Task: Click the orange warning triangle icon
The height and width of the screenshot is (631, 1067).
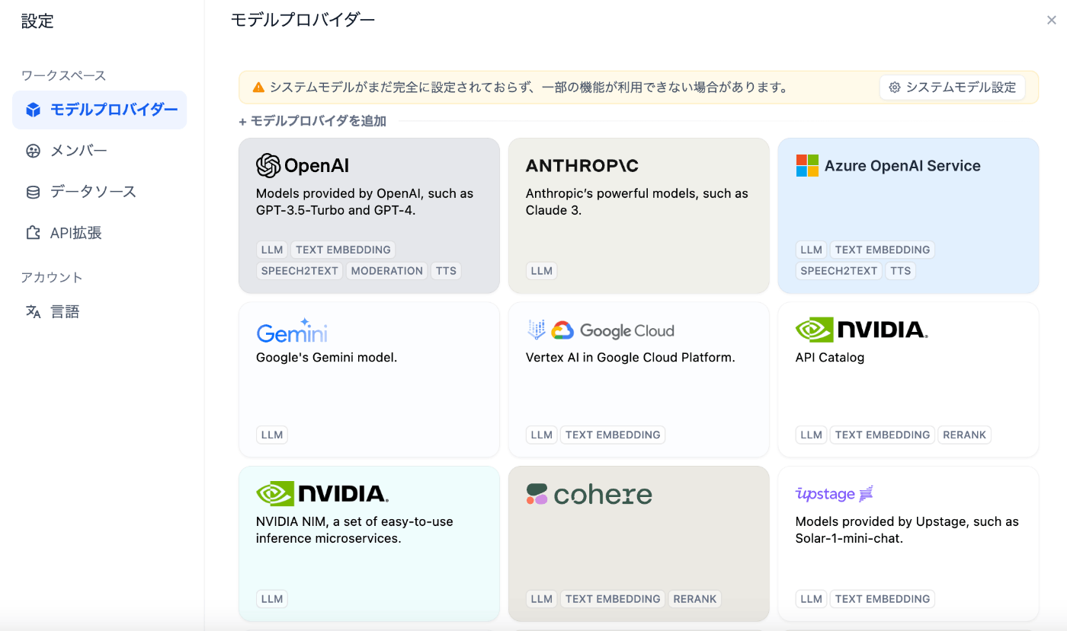Action: tap(258, 88)
